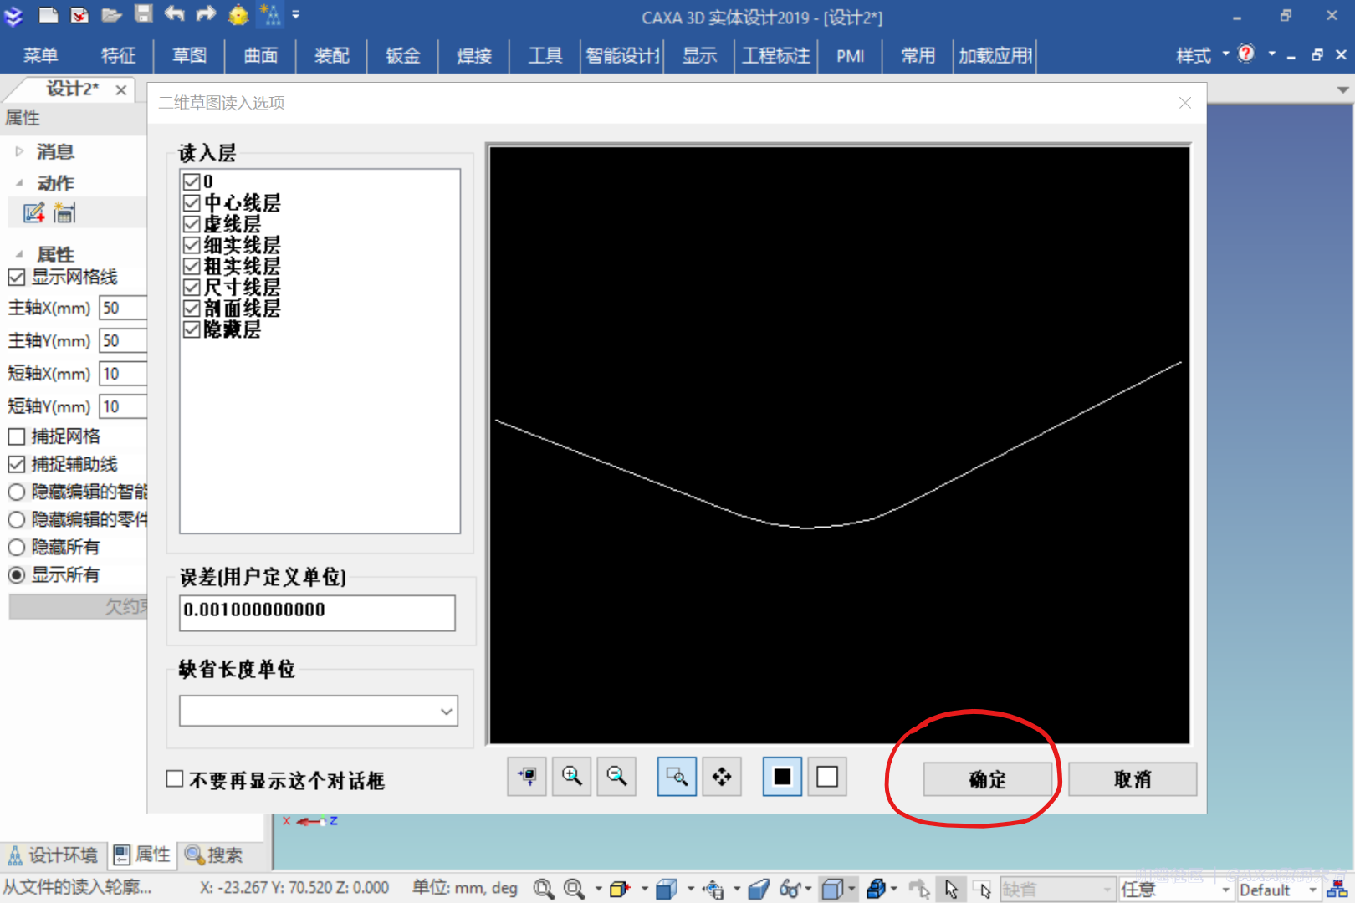This screenshot has height=903, width=1355.
Task: Toggle the design tree icon in the title bar
Action: pos(270,14)
